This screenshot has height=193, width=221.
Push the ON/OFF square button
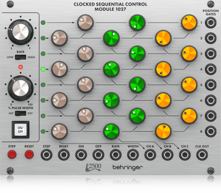click(20, 130)
